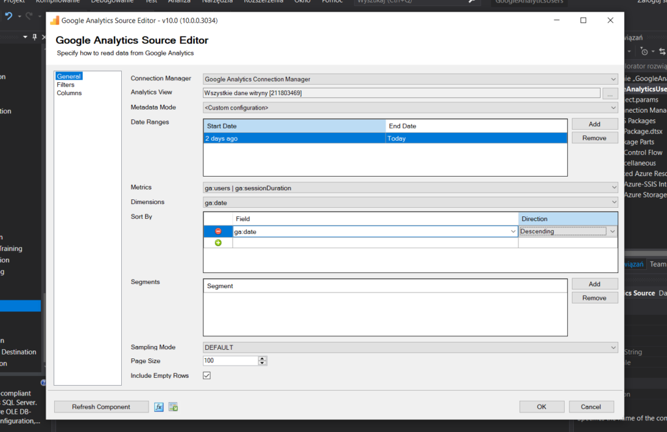Click the Direction column header in Sort By
The image size is (667, 432).
(x=568, y=219)
